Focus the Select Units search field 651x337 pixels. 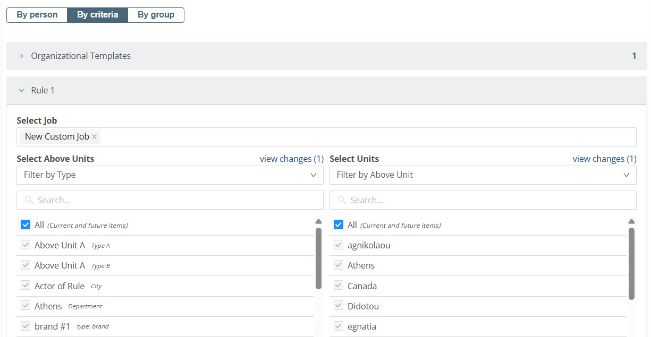tap(489, 200)
